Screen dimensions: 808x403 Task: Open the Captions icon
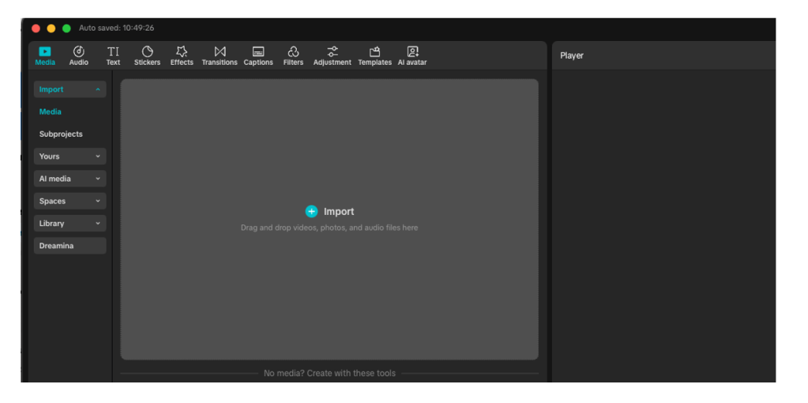tap(258, 51)
